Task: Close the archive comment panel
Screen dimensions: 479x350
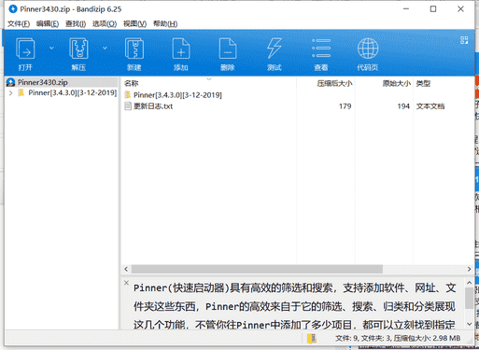Action: tap(126, 283)
